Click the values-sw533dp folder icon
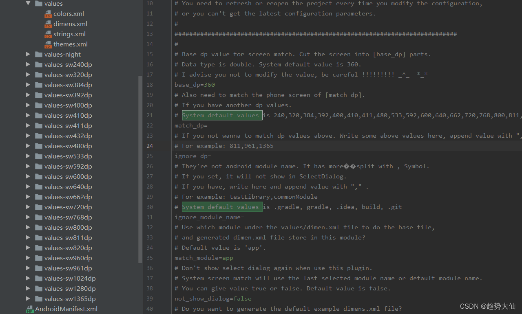This screenshot has width=522, height=314. tap(39, 156)
